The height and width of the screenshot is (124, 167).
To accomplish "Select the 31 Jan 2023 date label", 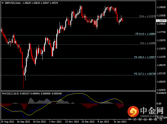I will pyautogui.click(x=120, y=121).
